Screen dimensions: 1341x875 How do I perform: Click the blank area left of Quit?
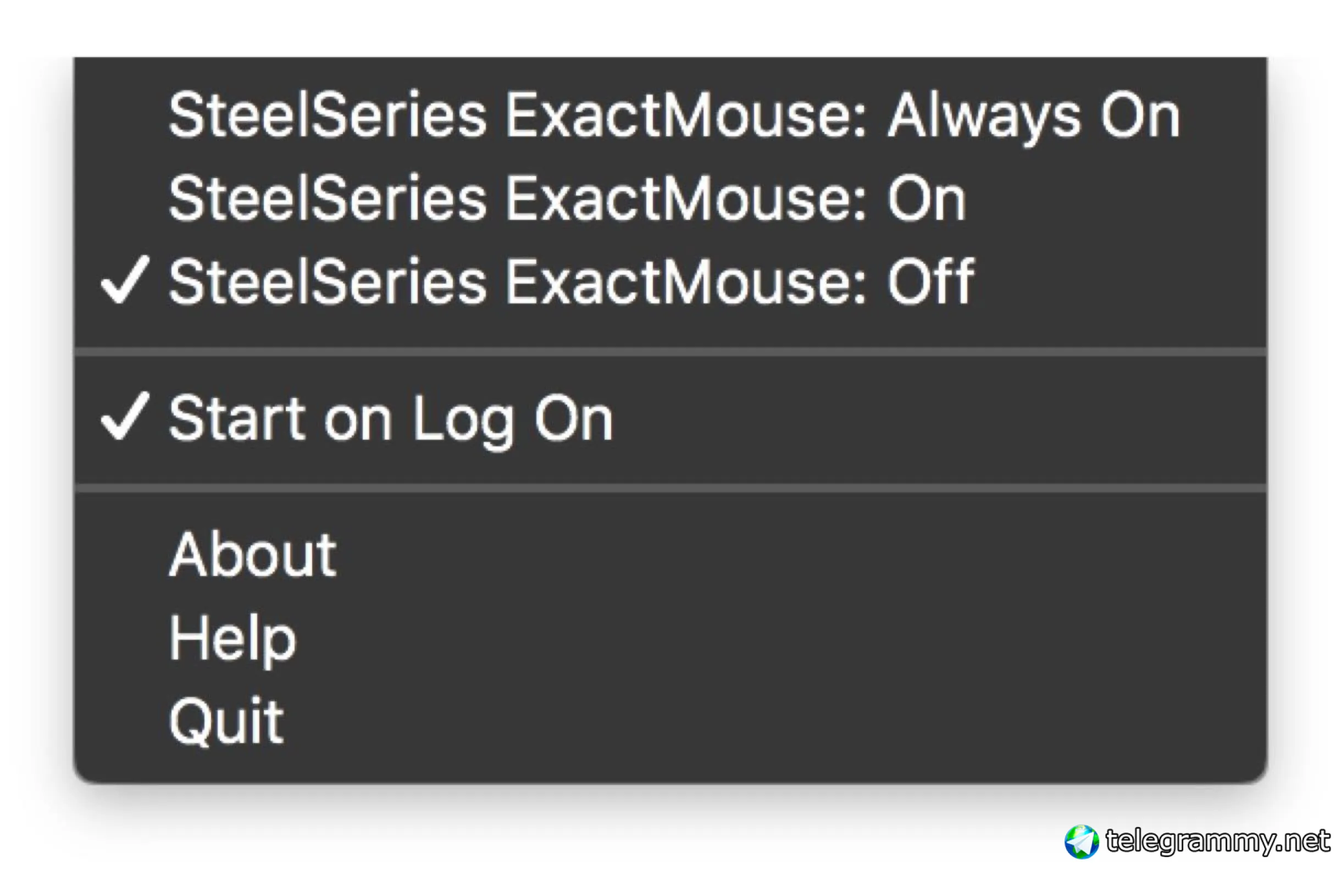tap(125, 721)
